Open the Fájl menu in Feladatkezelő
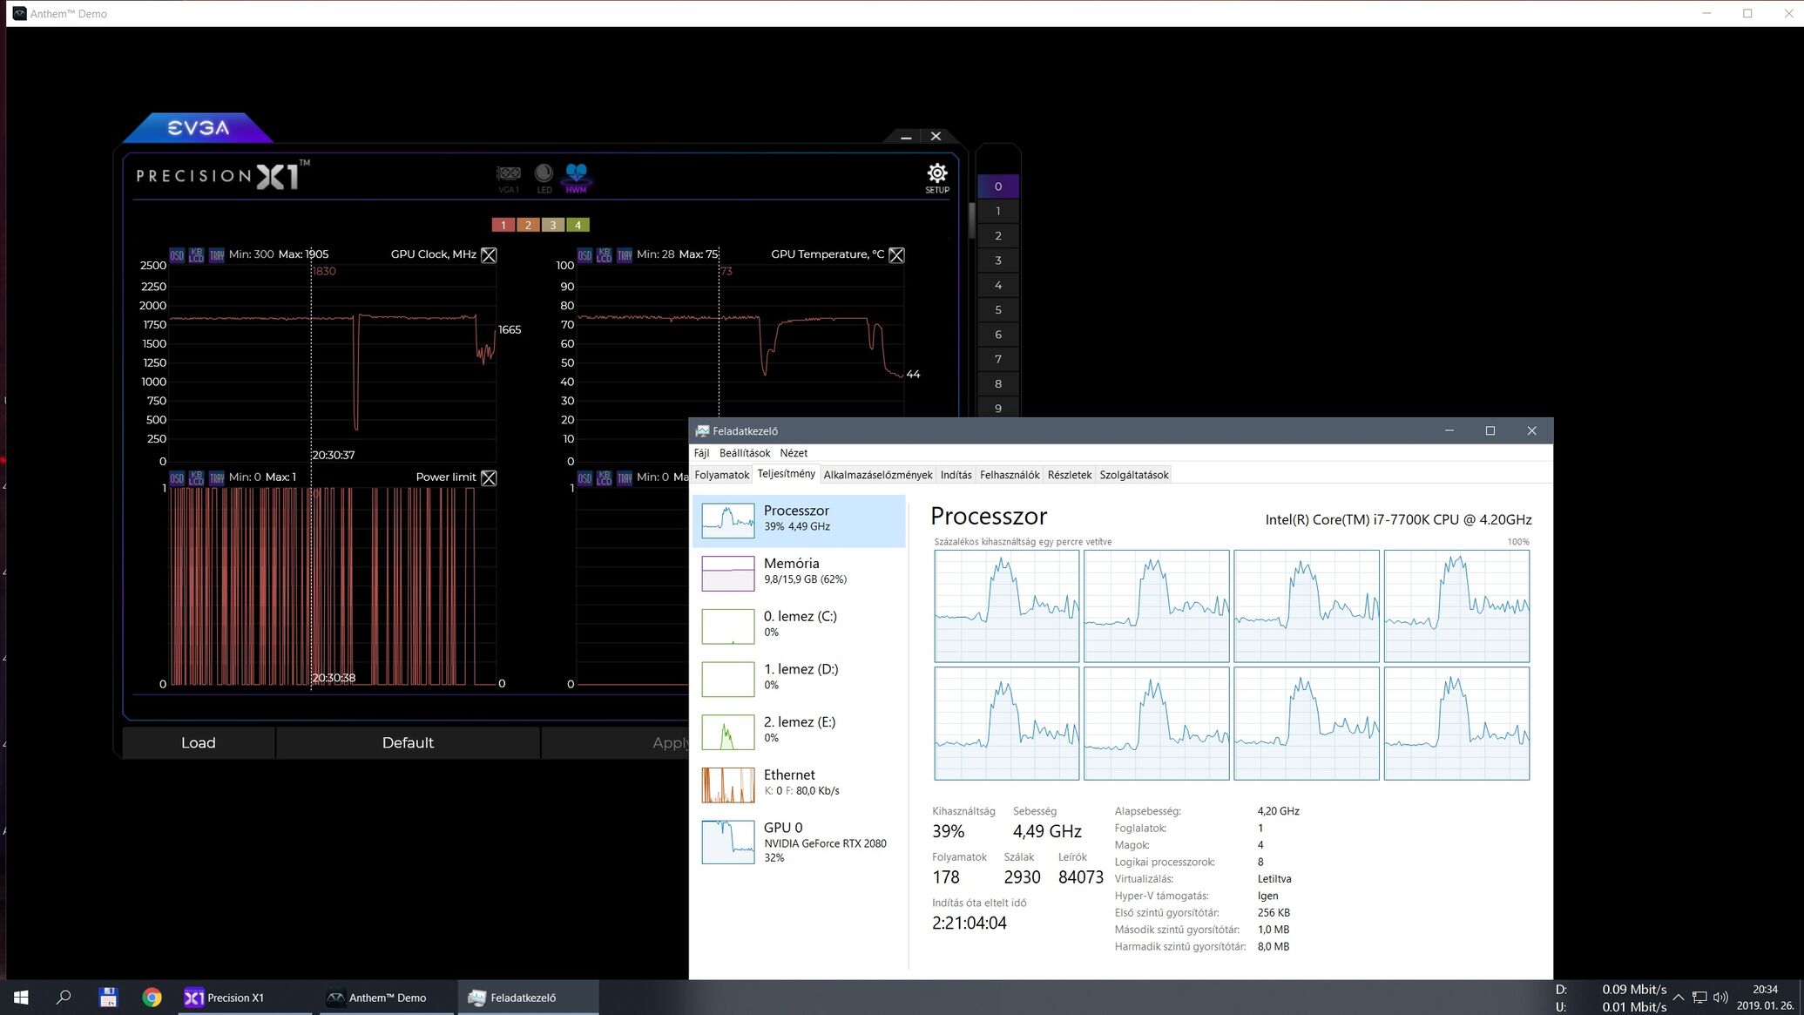Screen dimensions: 1804x1015 click(x=701, y=453)
